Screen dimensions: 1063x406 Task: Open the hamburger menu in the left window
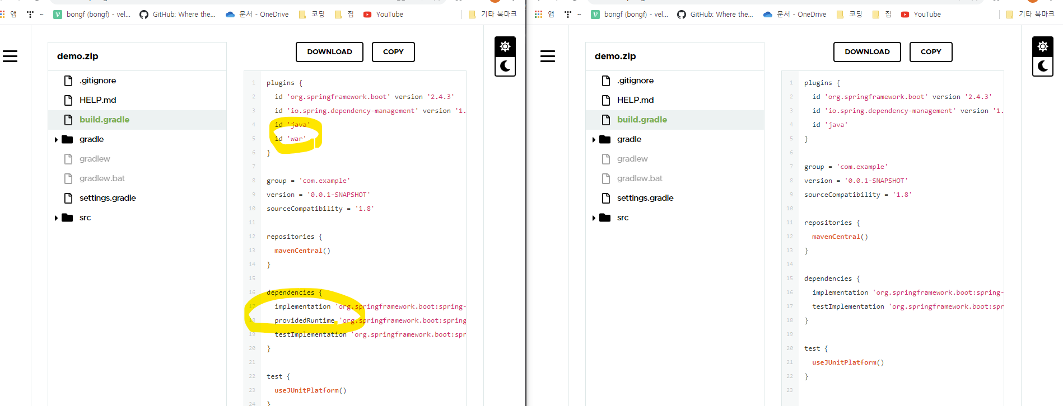click(10, 56)
